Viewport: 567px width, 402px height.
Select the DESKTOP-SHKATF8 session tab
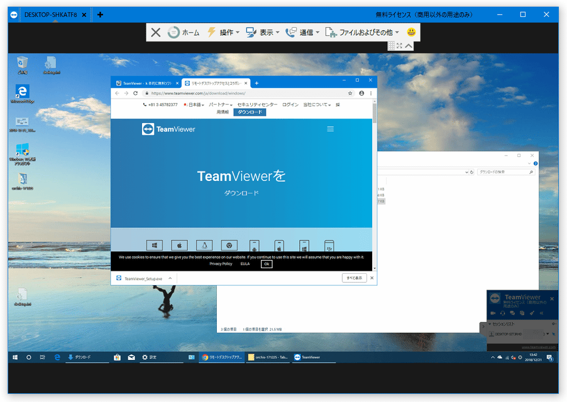pyautogui.click(x=51, y=15)
